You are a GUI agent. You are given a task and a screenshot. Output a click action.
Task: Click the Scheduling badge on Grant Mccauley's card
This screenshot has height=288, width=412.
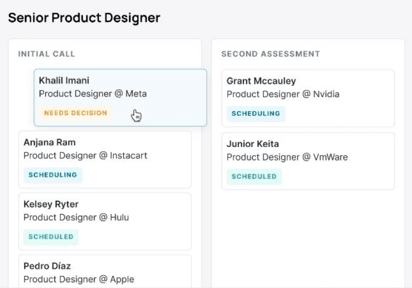[255, 114]
